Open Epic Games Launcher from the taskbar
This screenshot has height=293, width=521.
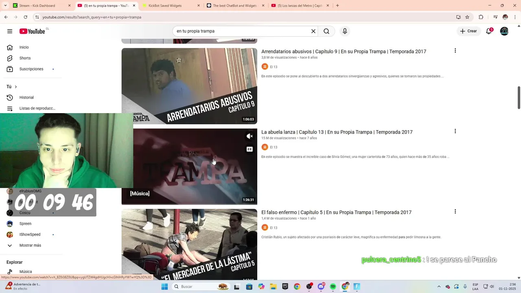pyautogui.click(x=285, y=286)
